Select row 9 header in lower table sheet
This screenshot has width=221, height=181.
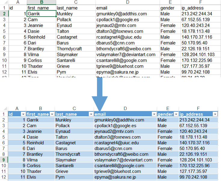pos(4,160)
